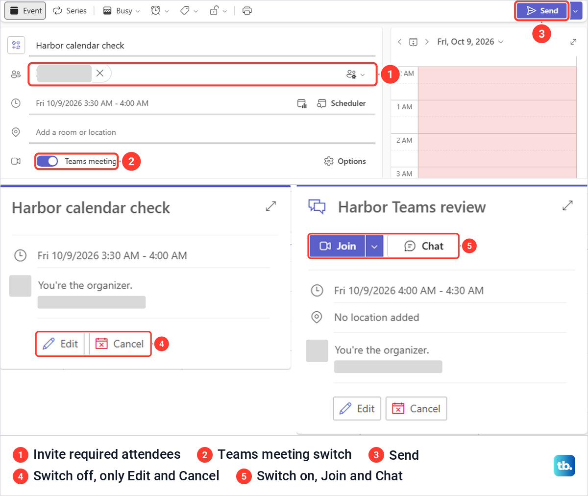Open the Join options dropdown arrow
588x496 pixels.
click(x=374, y=246)
